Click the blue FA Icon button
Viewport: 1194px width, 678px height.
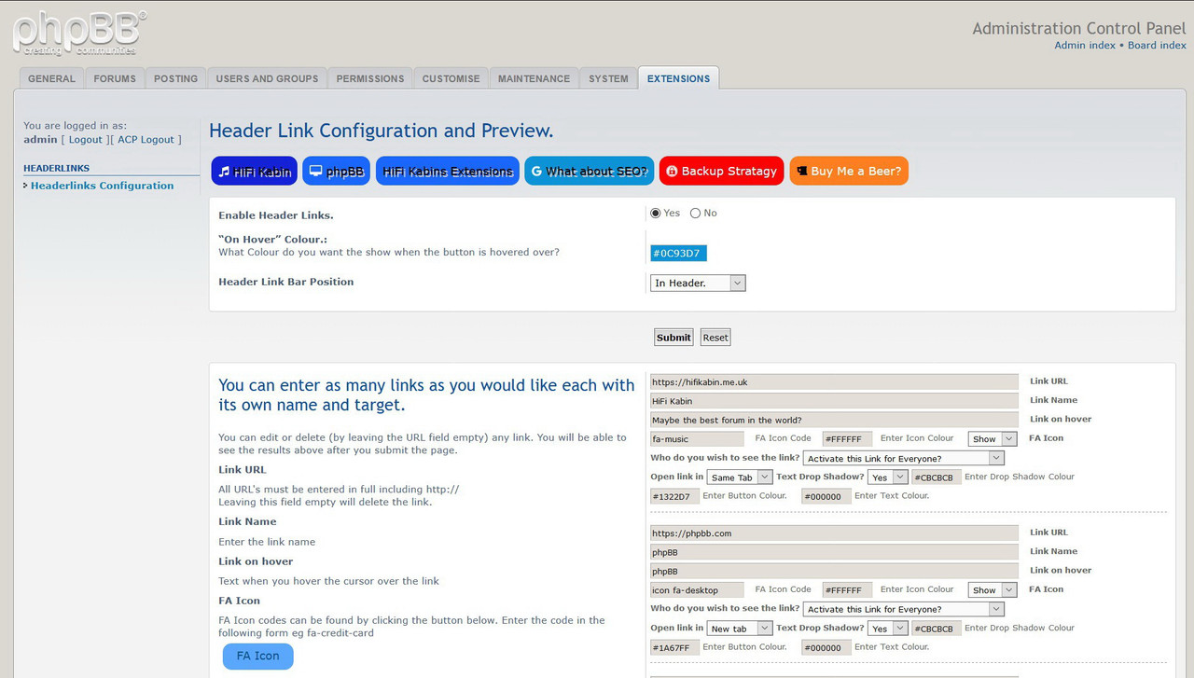click(x=257, y=656)
